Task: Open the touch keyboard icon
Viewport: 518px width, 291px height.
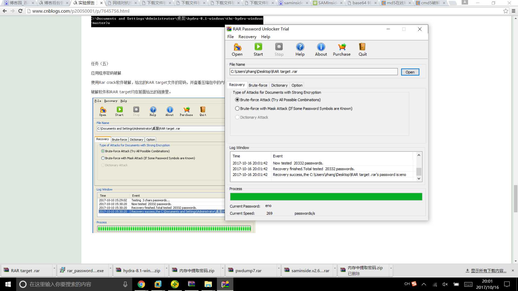Action: point(468,284)
